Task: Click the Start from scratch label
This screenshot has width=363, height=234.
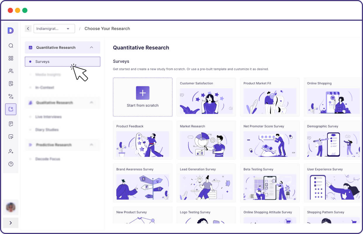Action: tap(143, 105)
